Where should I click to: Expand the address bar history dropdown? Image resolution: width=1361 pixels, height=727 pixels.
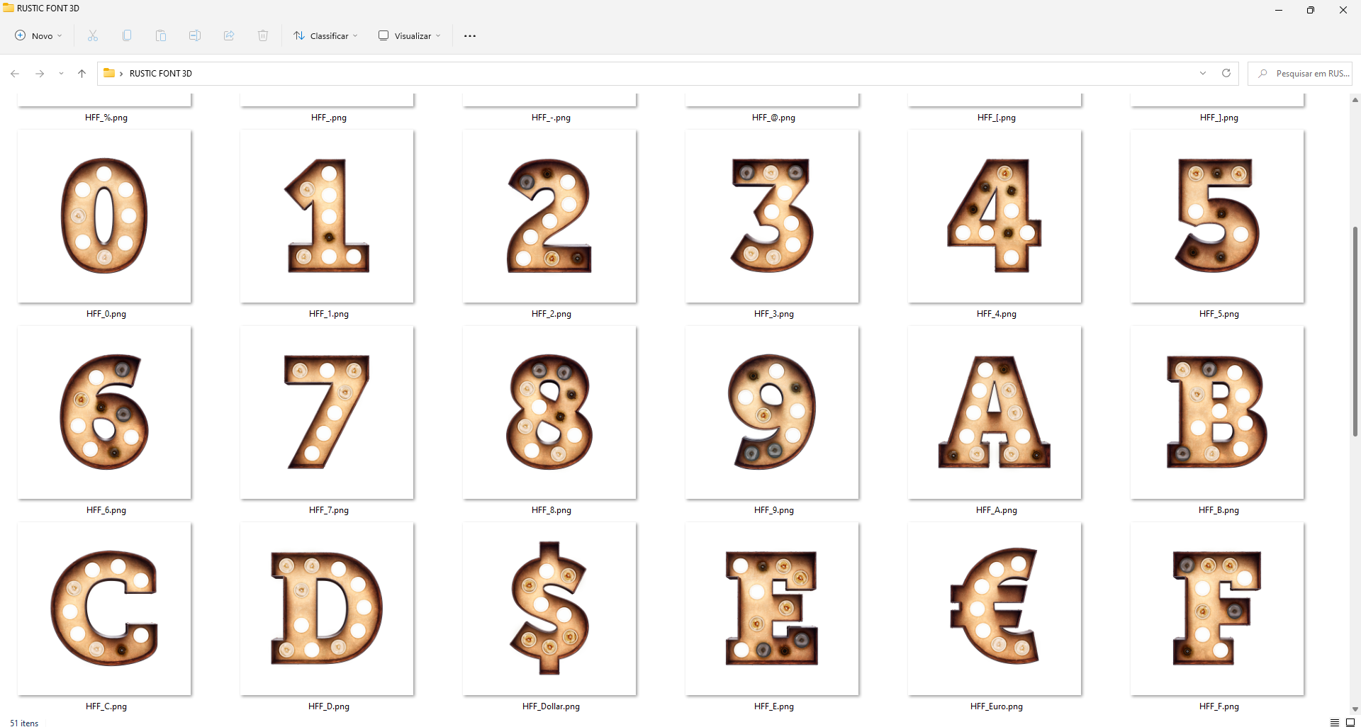pyautogui.click(x=1203, y=73)
